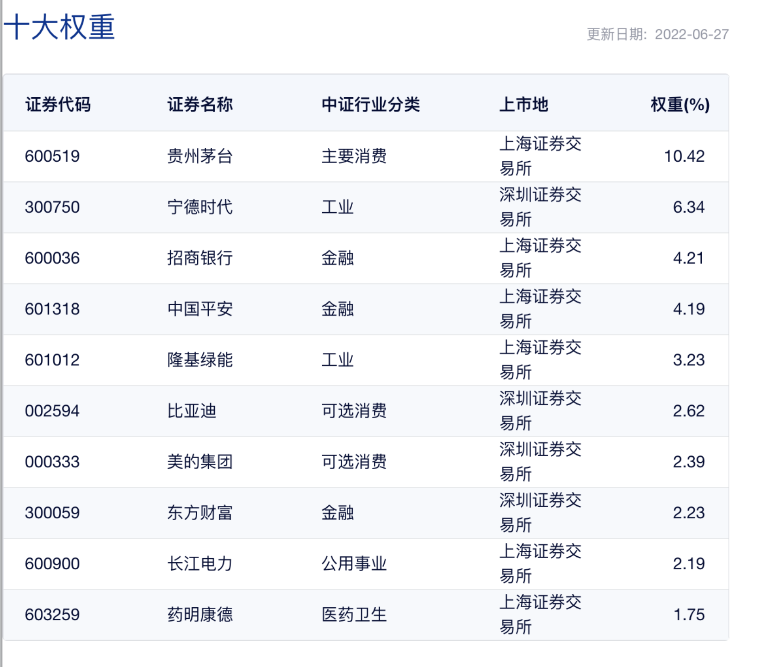Select the 贵州茅台 name cell

tap(200, 156)
